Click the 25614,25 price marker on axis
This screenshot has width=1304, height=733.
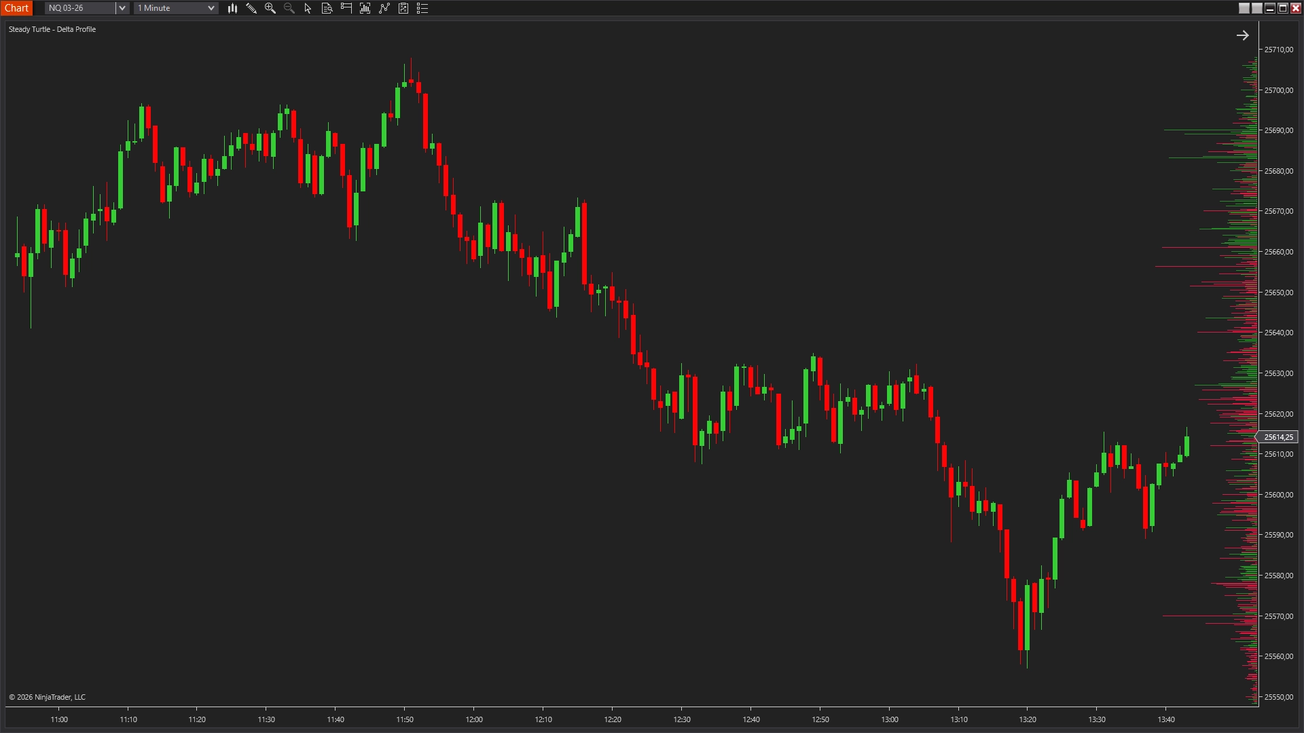(x=1278, y=437)
